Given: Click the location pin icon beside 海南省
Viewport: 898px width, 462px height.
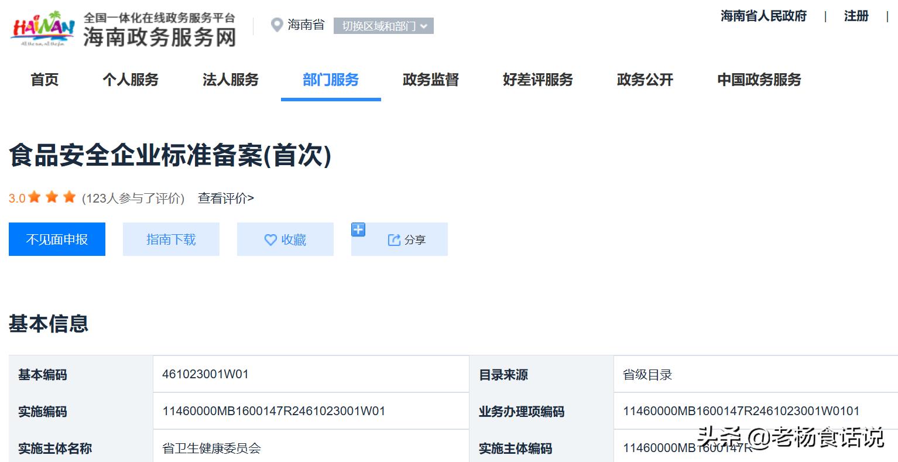Looking at the screenshot, I should [x=276, y=25].
